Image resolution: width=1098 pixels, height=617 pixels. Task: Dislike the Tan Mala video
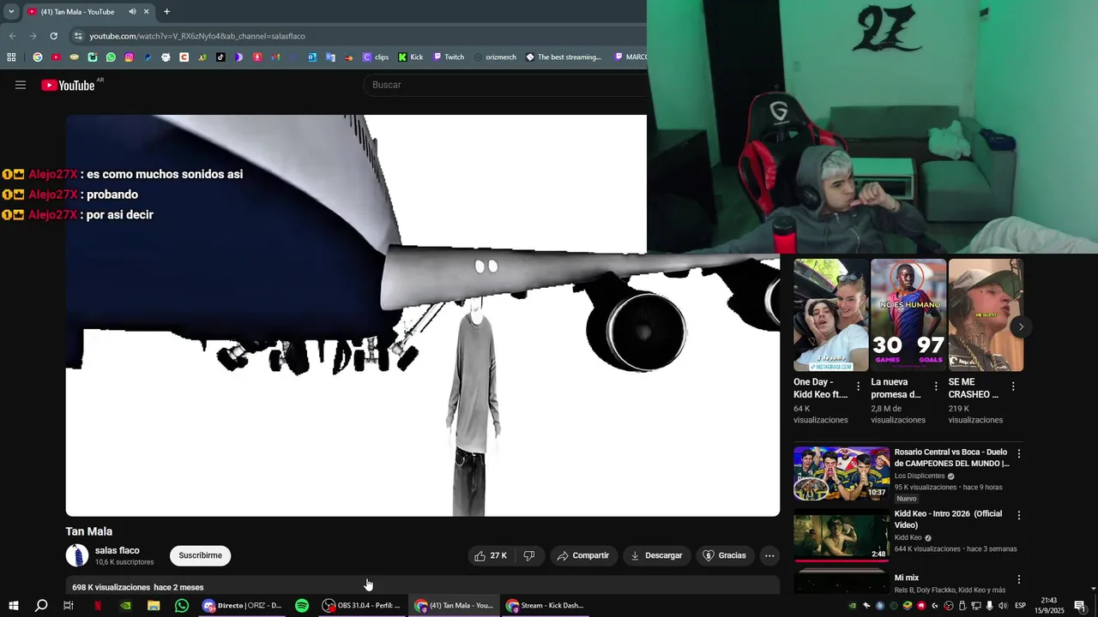point(529,555)
